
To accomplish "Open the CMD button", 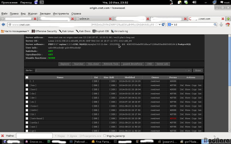I will [149, 64].
